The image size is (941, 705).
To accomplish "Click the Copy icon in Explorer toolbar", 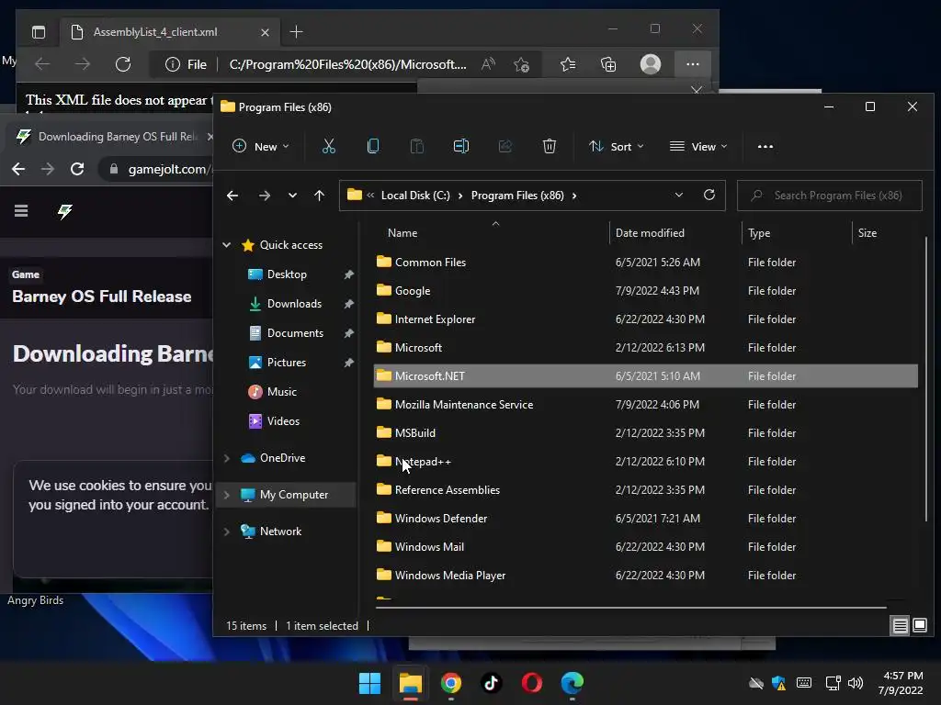I will 373,146.
